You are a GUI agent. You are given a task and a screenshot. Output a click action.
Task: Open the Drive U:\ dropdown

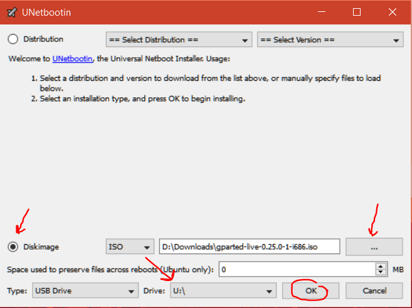coord(223,290)
